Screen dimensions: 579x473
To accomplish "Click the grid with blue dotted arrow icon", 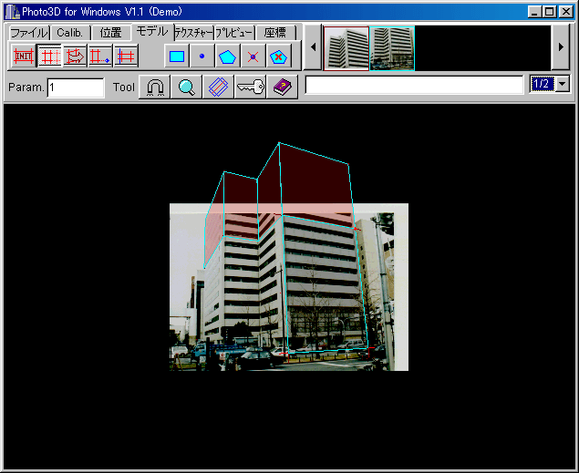I will (100, 56).
